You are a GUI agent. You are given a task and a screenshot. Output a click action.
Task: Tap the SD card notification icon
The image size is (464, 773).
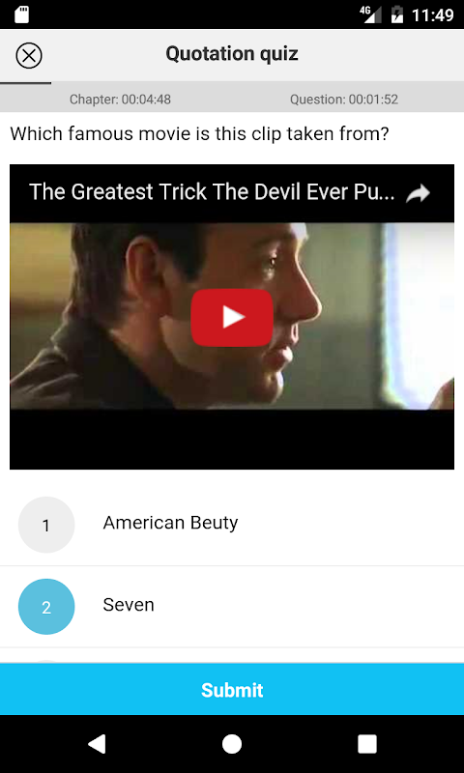[x=21, y=14]
